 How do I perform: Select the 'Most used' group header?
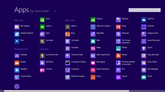pyautogui.click(x=19, y=20)
